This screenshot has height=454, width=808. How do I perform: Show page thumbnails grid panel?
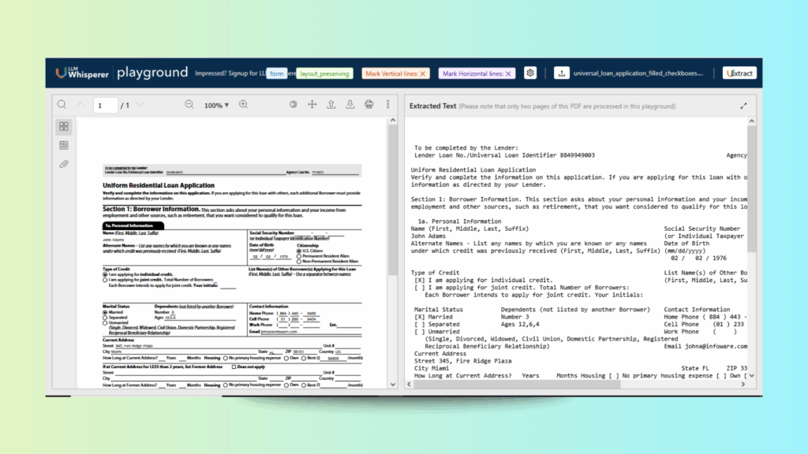[x=64, y=126]
